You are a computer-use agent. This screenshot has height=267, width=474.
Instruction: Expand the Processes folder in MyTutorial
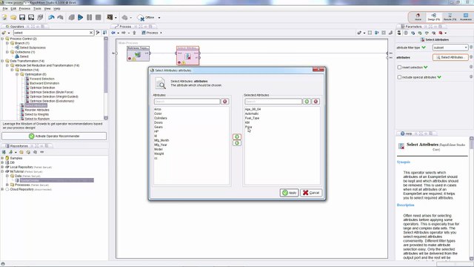(x=7, y=185)
